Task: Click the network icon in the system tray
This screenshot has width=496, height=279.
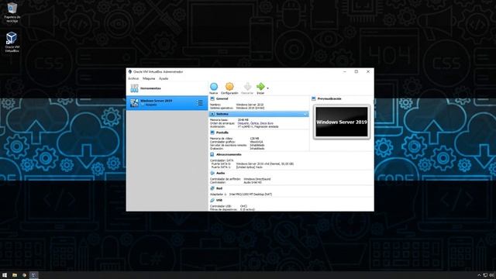Action: (485, 276)
